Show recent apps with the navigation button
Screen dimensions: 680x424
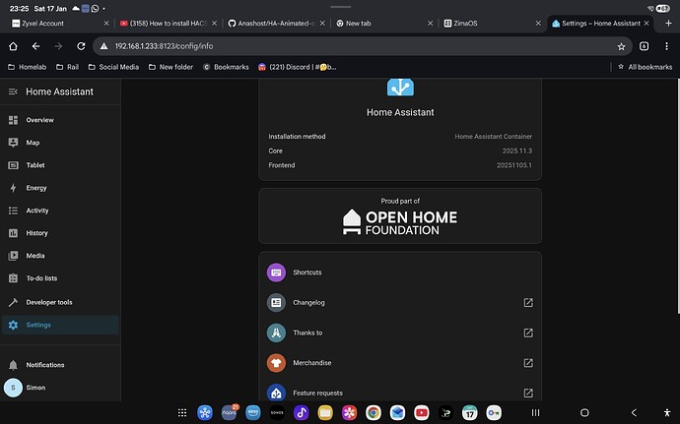(535, 413)
